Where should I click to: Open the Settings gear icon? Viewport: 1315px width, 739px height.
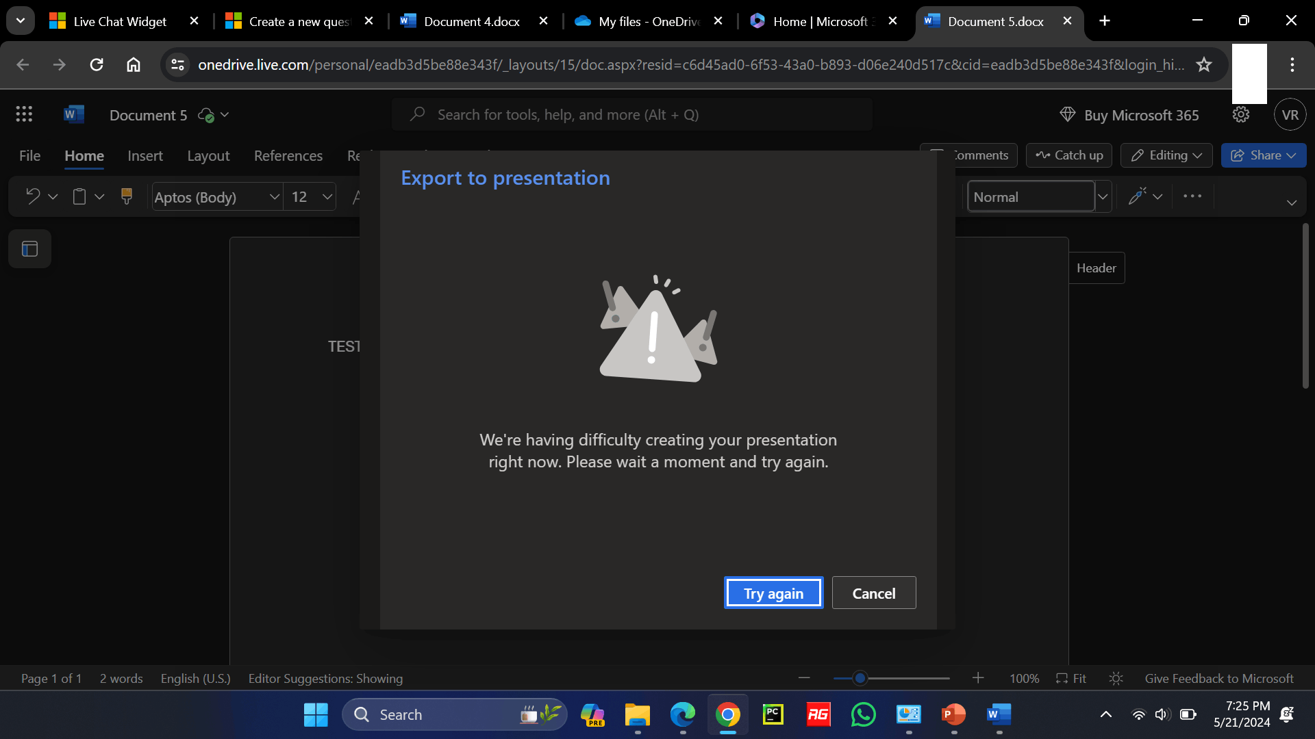[x=1240, y=114]
